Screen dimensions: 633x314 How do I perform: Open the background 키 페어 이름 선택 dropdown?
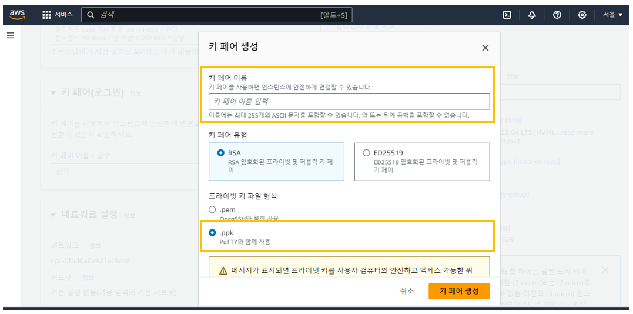125,171
